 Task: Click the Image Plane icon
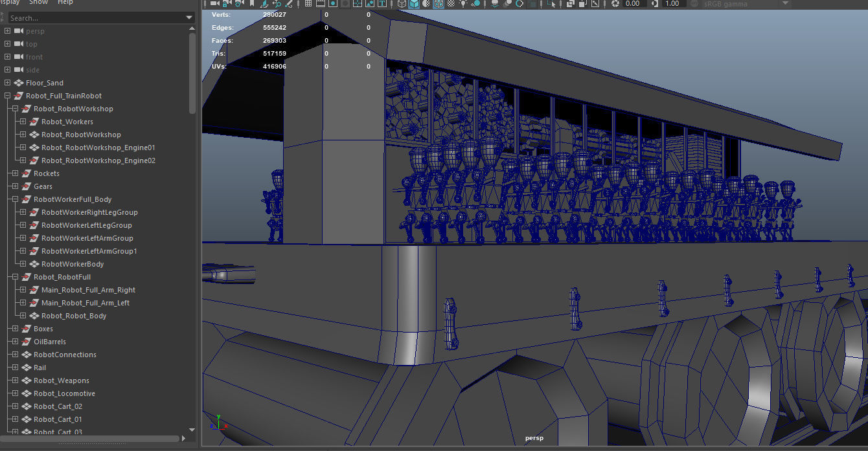click(264, 4)
